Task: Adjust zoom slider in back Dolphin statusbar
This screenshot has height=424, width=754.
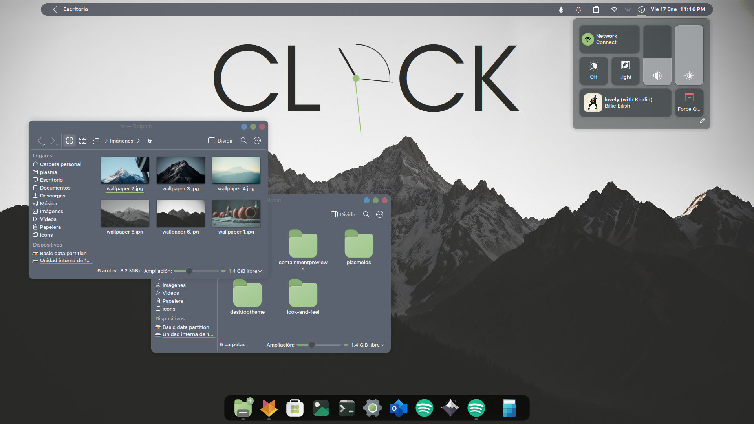Action: coord(318,345)
